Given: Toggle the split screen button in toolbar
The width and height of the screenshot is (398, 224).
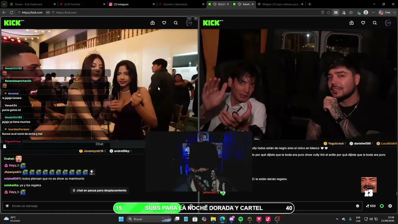Looking at the screenshot, I should tap(336, 12).
